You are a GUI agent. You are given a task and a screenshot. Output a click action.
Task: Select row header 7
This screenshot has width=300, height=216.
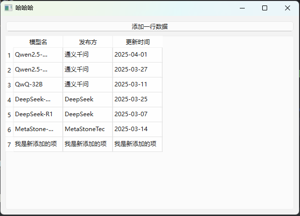pos(9,144)
